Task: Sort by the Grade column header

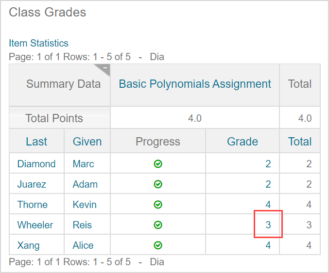Action: pos(242,142)
